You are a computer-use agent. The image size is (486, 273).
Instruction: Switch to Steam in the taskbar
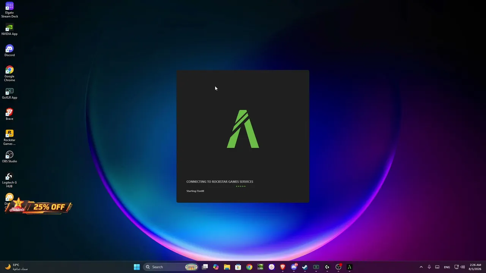click(305, 267)
